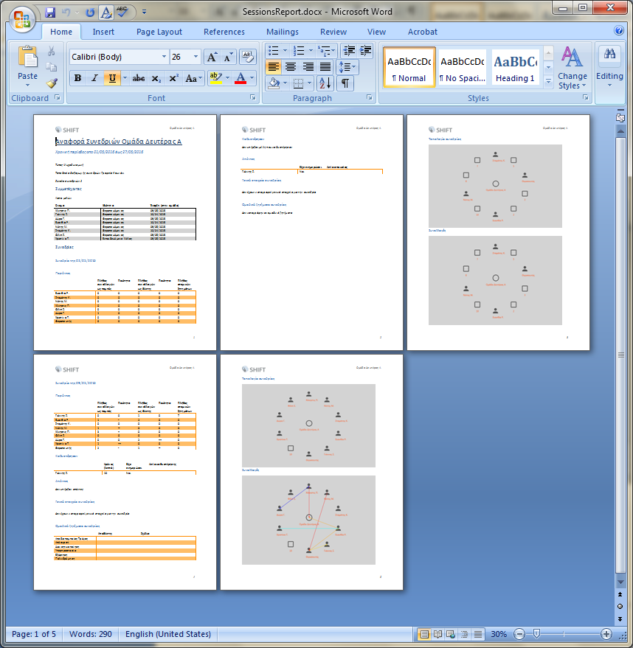Screen dimensions: 633x648
Task: Open the Review tab
Action: point(333,32)
